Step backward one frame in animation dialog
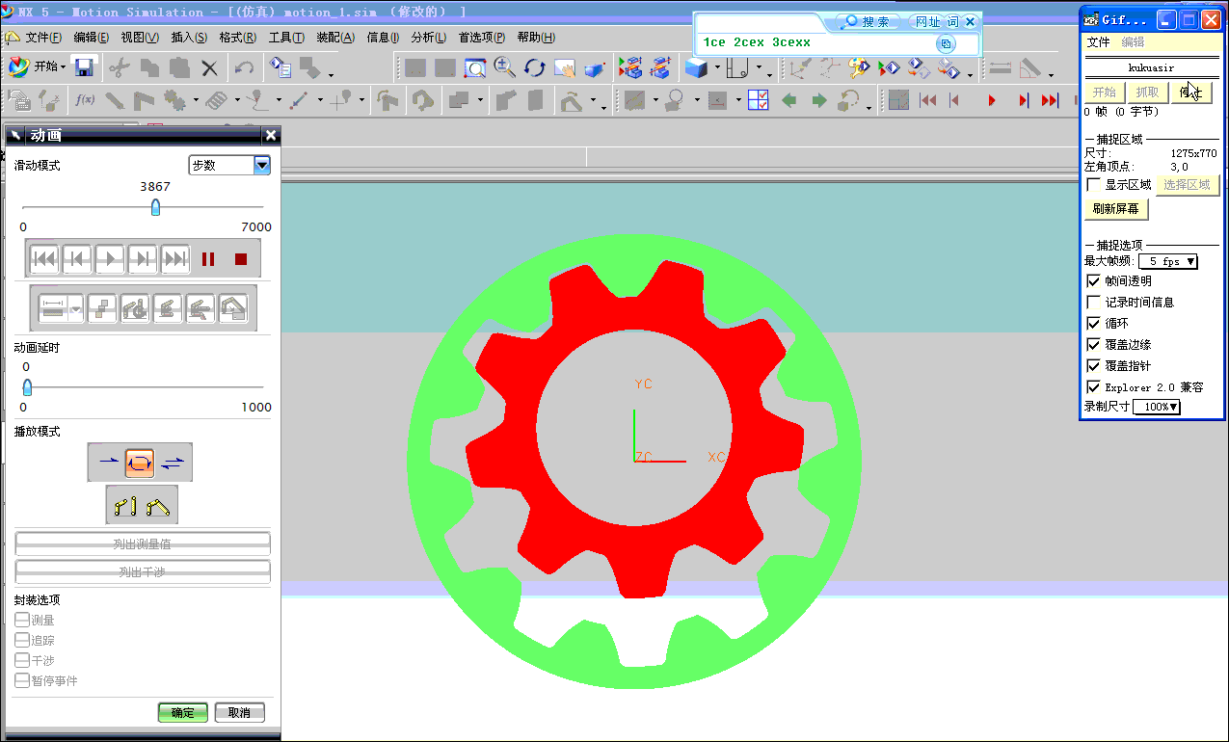 click(x=77, y=258)
